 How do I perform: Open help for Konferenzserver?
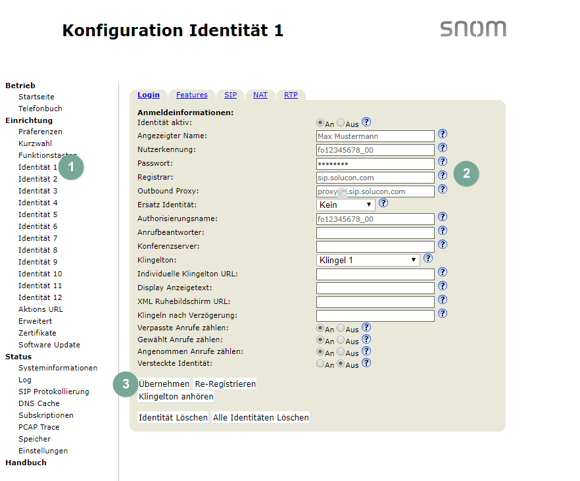pos(443,245)
